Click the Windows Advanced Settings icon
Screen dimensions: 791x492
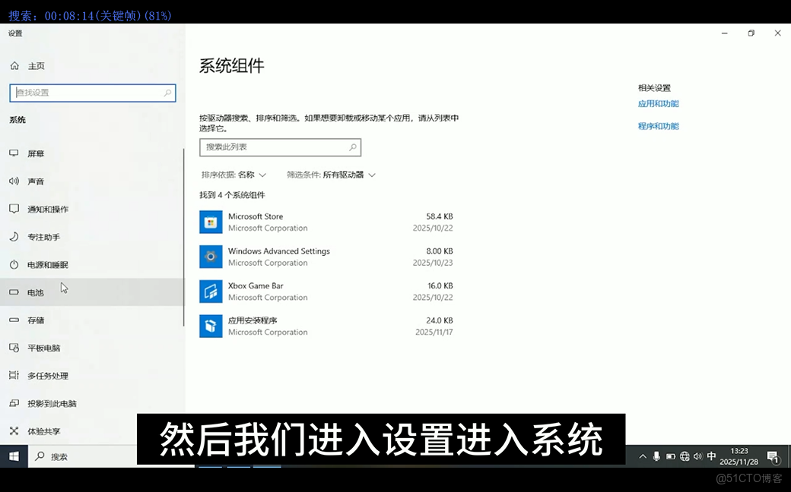click(211, 257)
